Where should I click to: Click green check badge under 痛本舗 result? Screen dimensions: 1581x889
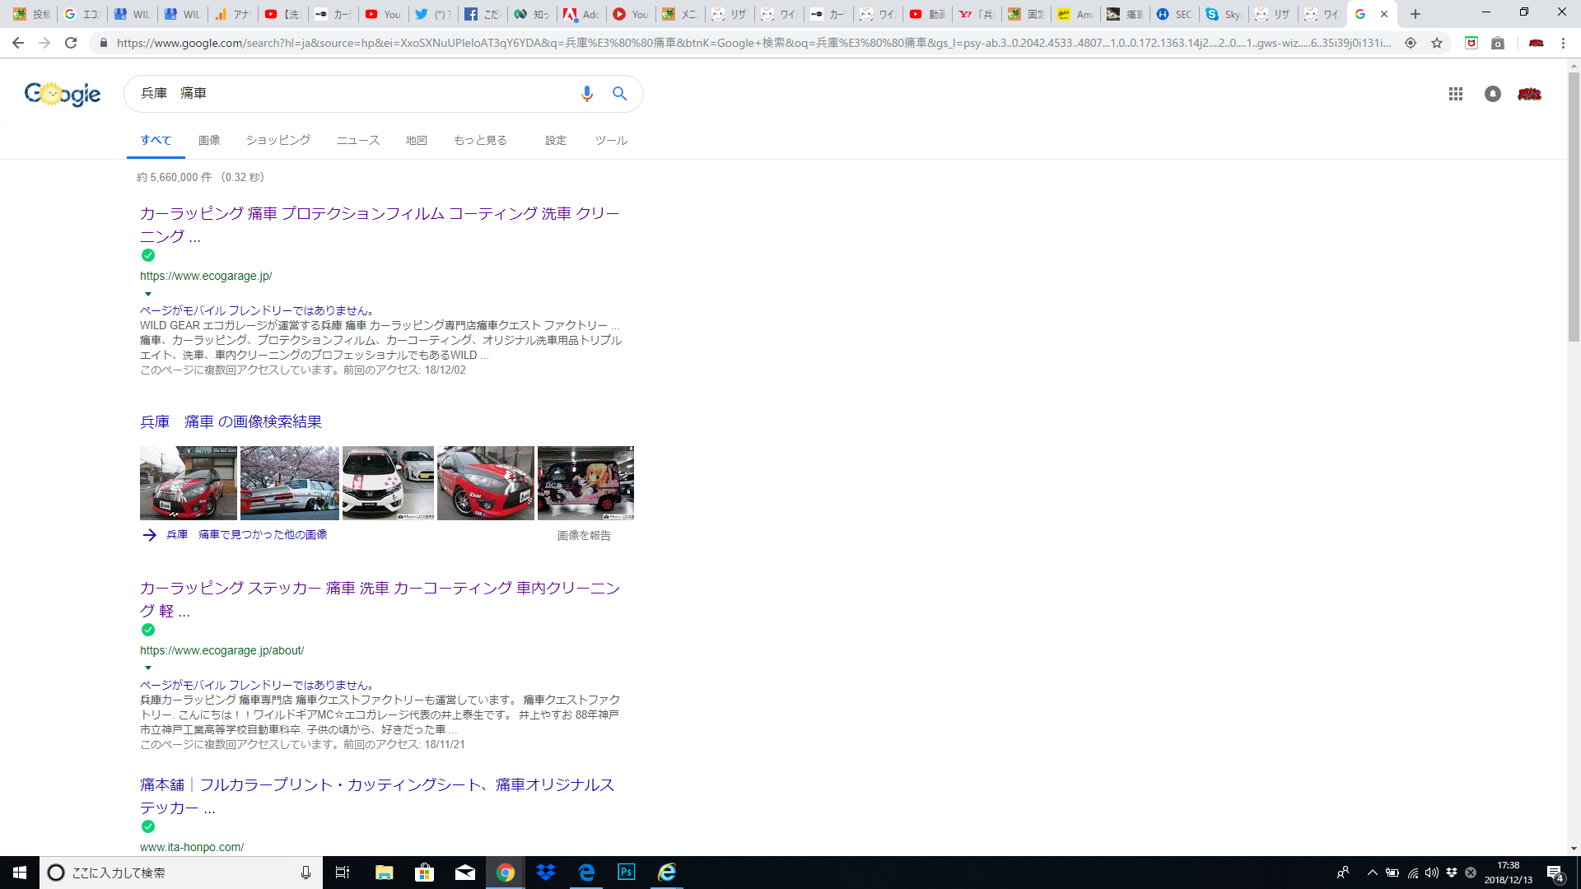[x=148, y=826]
